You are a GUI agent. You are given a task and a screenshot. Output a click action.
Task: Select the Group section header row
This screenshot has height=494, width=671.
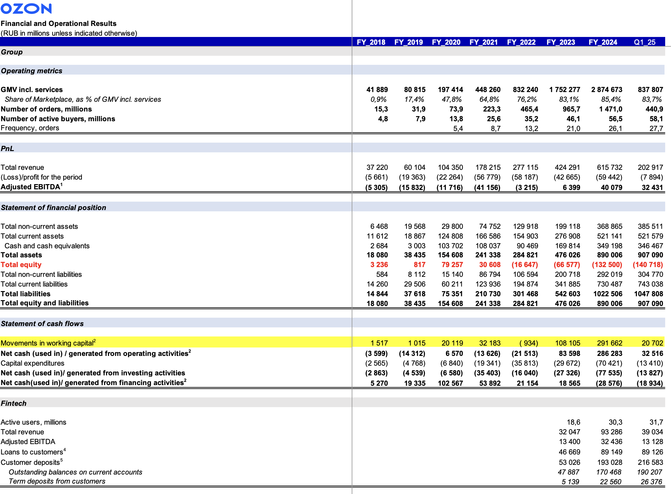point(12,52)
